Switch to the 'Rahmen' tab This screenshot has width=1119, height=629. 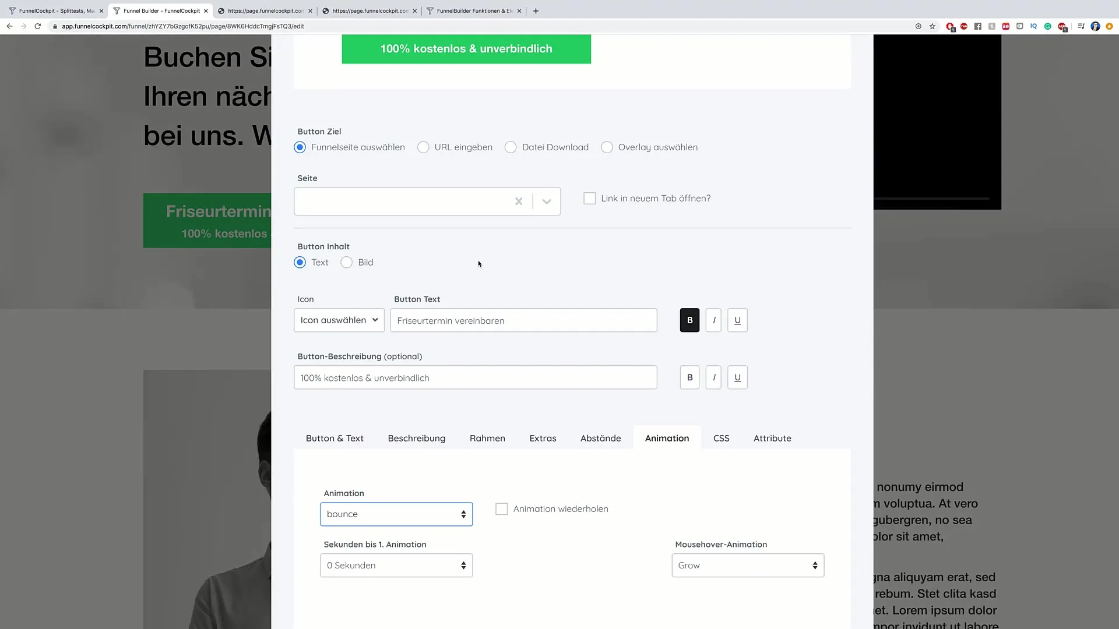click(487, 438)
